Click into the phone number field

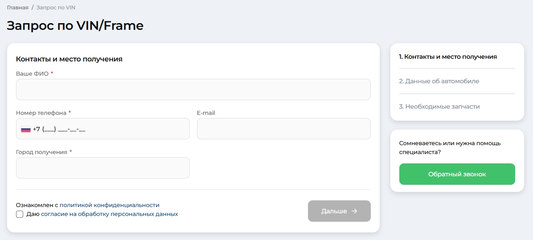tap(111, 129)
